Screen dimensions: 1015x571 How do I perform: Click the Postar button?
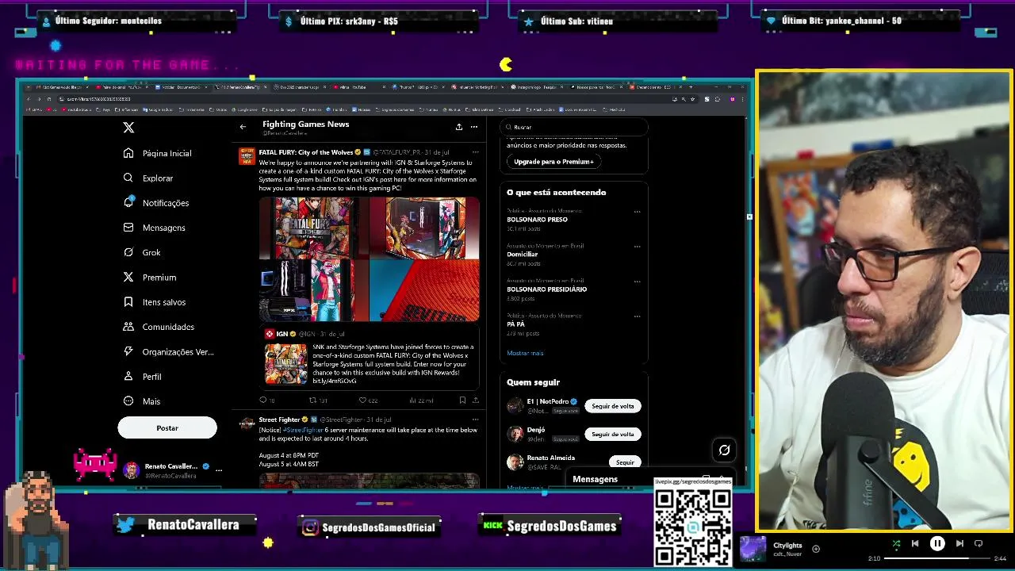click(x=167, y=427)
